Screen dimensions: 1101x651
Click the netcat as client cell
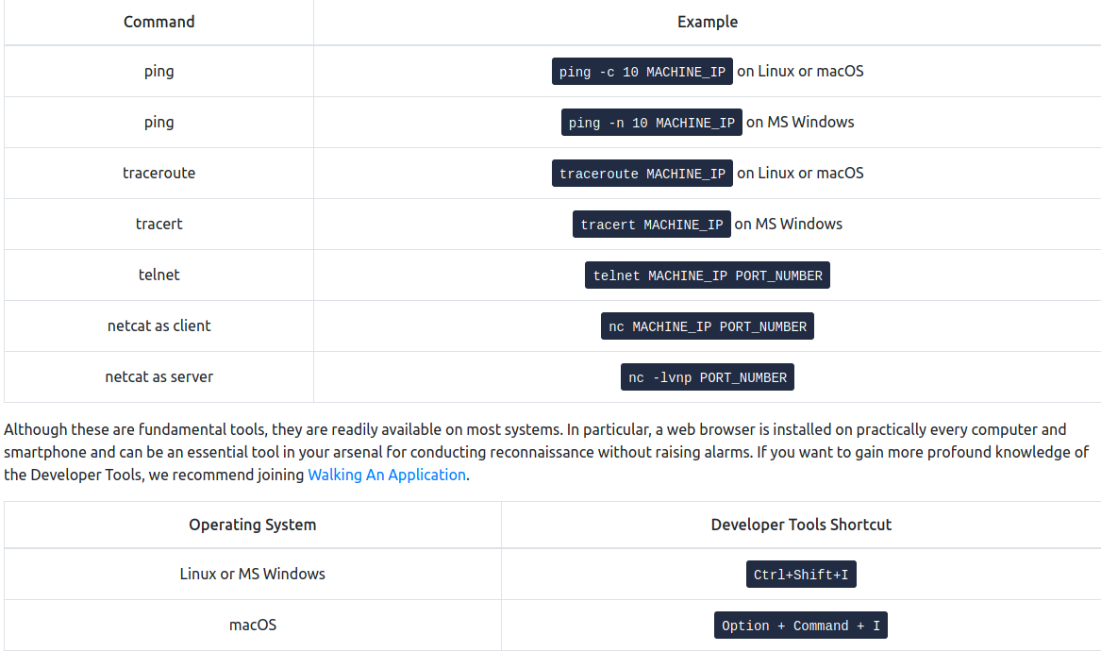click(158, 326)
